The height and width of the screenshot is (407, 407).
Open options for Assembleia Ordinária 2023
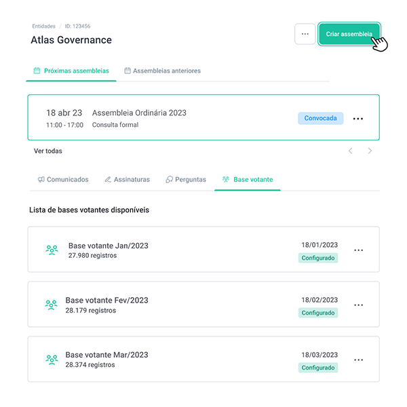pos(358,119)
